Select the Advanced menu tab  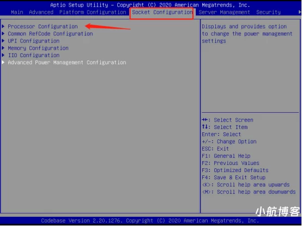[x=41, y=12]
